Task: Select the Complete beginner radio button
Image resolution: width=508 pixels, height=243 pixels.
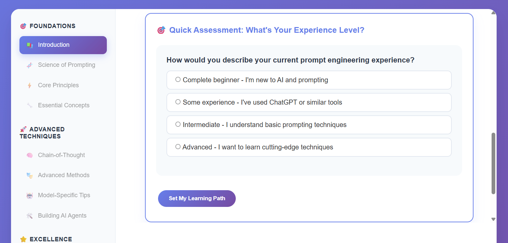Action: tap(178, 80)
